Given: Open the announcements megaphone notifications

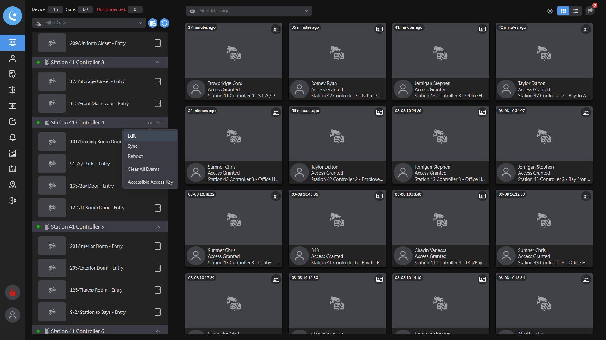Looking at the screenshot, I should pos(590,10).
